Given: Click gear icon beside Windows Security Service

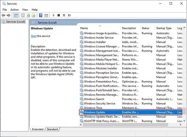Looking at the screenshot, I should point(82,103).
